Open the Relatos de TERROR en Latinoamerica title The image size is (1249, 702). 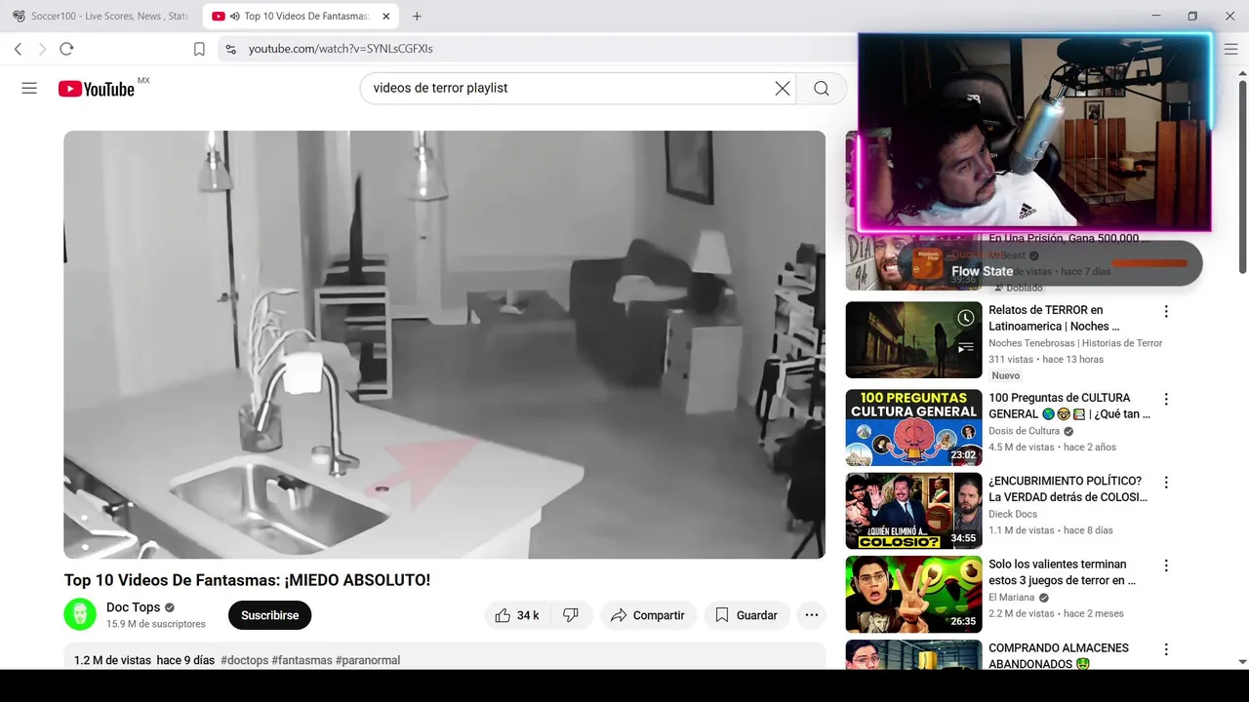click(x=1054, y=318)
